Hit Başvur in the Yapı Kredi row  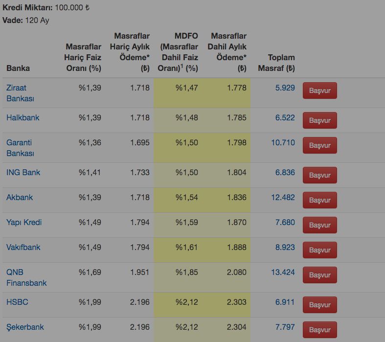319,225
